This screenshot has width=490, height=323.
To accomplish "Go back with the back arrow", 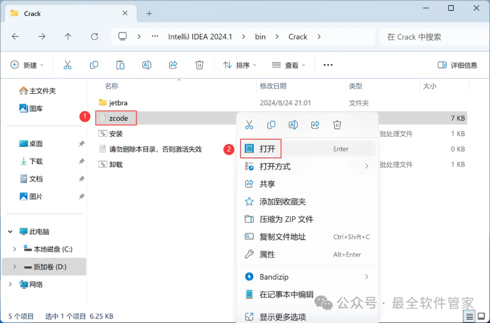I will (x=15, y=37).
